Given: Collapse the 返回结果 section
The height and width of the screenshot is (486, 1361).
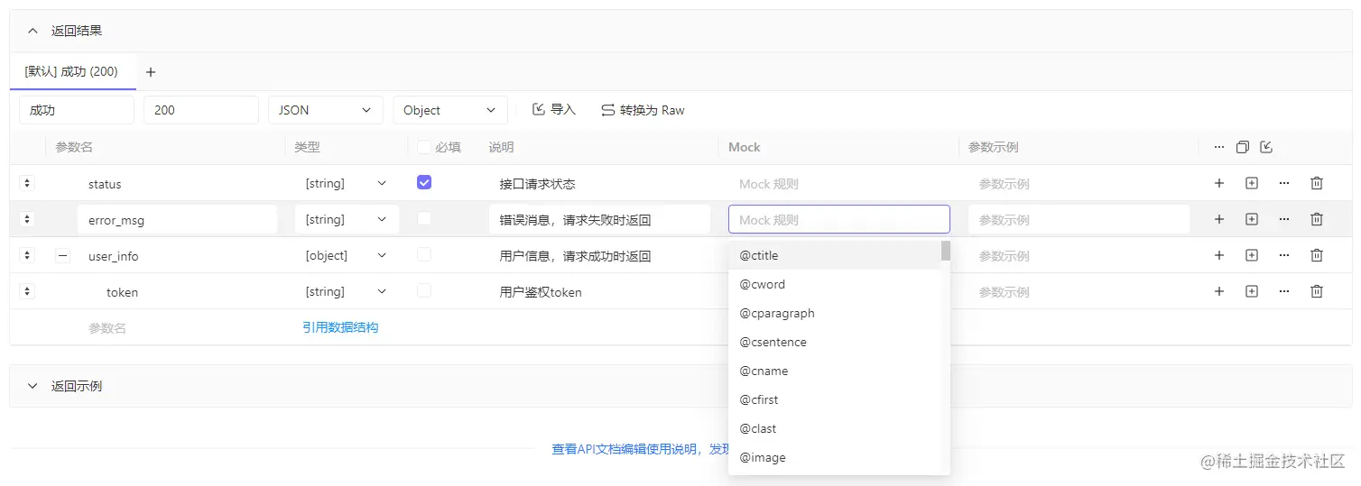Looking at the screenshot, I should [32, 31].
